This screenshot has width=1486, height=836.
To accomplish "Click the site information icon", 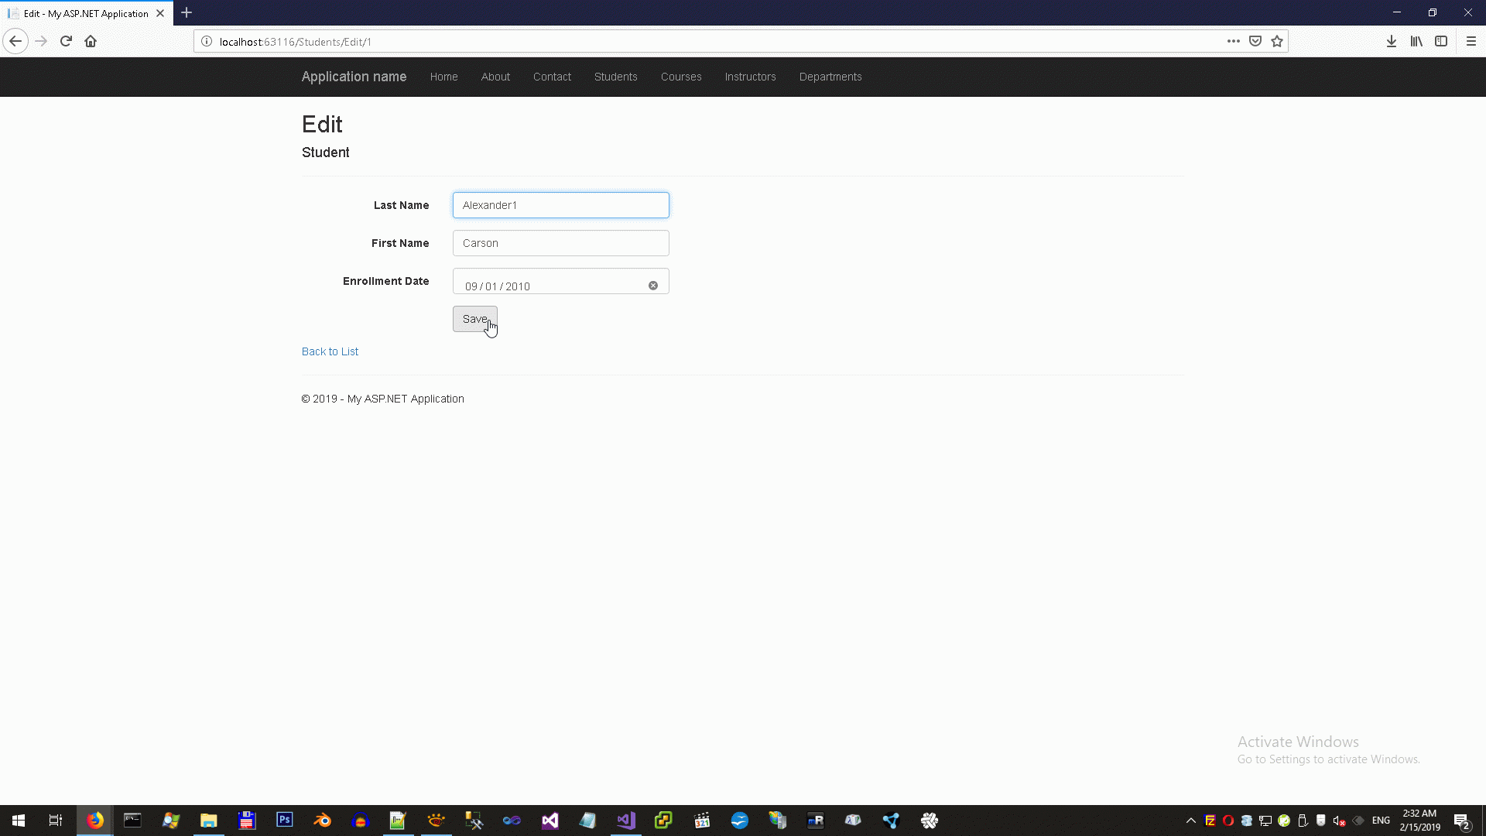I will pyautogui.click(x=207, y=41).
